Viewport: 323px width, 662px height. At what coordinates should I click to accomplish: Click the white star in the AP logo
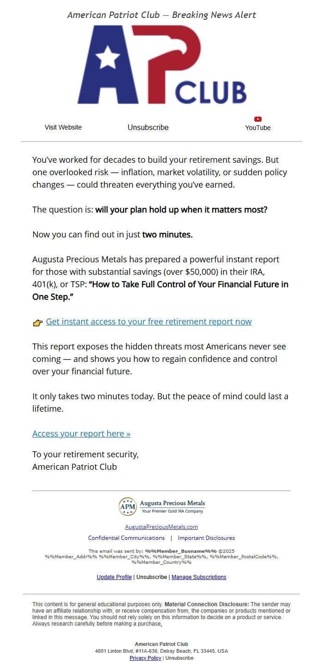(x=108, y=58)
